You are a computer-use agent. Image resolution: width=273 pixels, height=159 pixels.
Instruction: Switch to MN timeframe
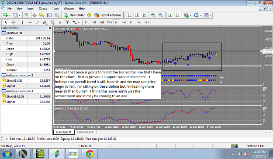pyautogui.click(x=147, y=22)
